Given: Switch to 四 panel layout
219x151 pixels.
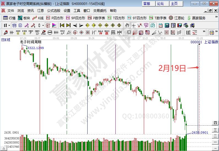Looking at the screenshot, I should [x=215, y=123].
